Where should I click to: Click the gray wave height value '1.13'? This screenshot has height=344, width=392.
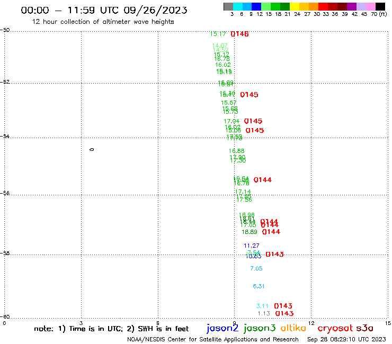click(x=264, y=313)
